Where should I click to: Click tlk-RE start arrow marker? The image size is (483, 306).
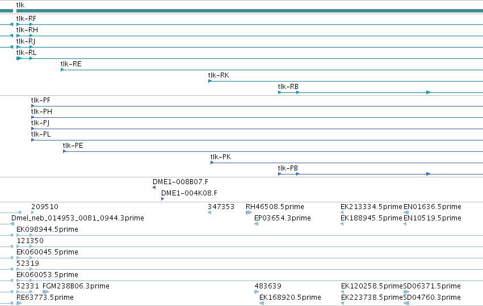point(62,70)
